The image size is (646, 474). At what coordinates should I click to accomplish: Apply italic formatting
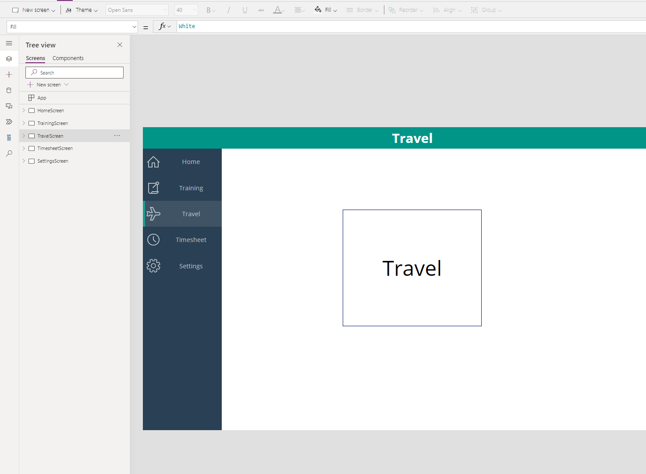click(x=228, y=10)
